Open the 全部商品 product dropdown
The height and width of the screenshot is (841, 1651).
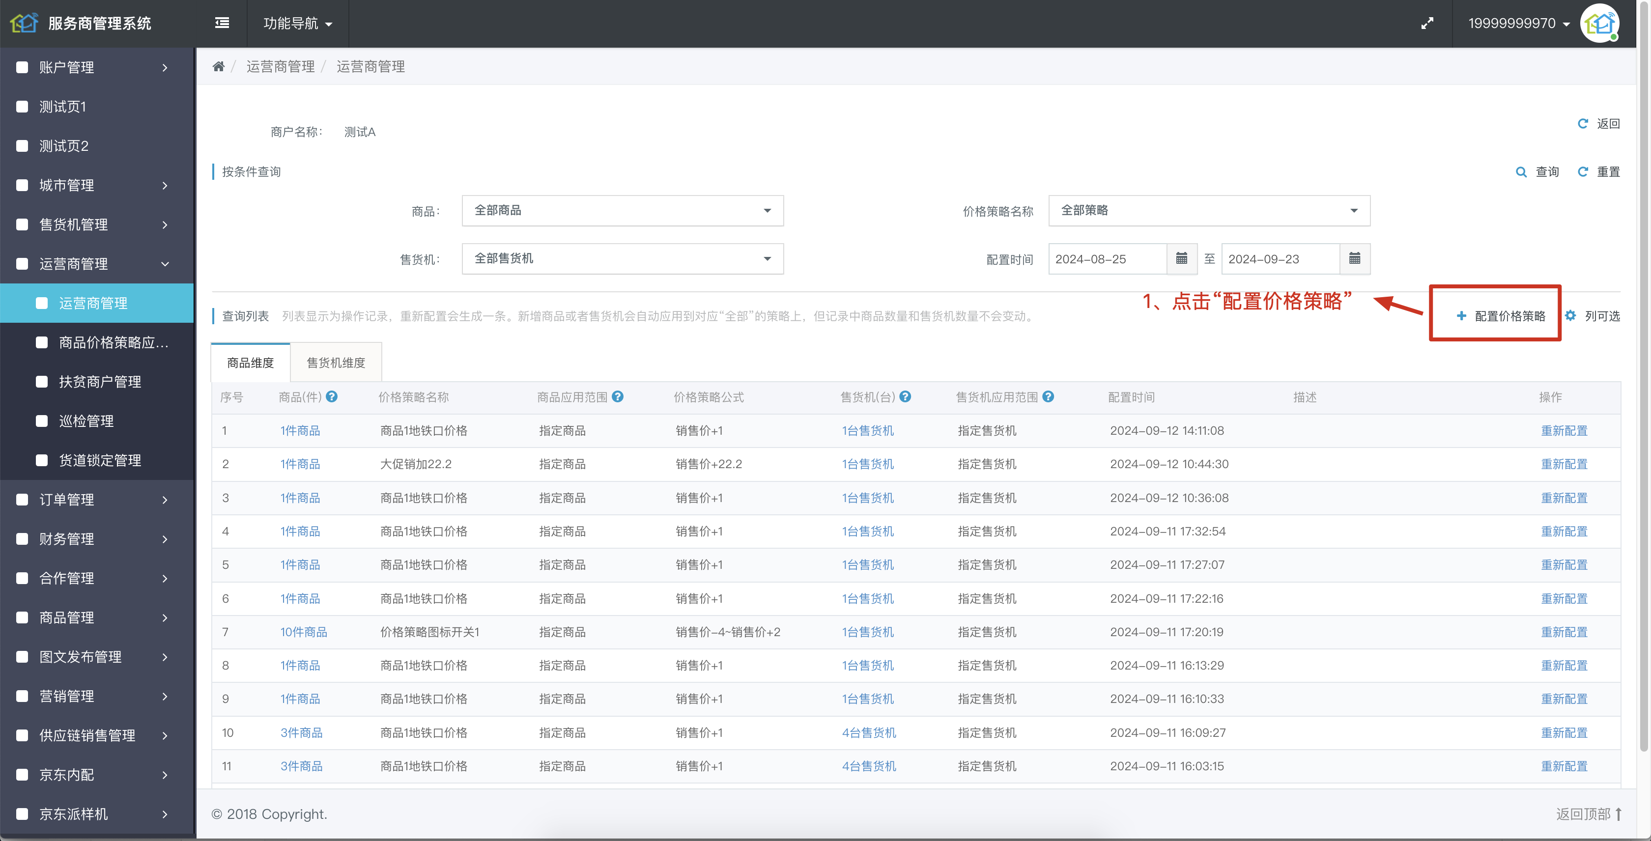click(x=623, y=210)
